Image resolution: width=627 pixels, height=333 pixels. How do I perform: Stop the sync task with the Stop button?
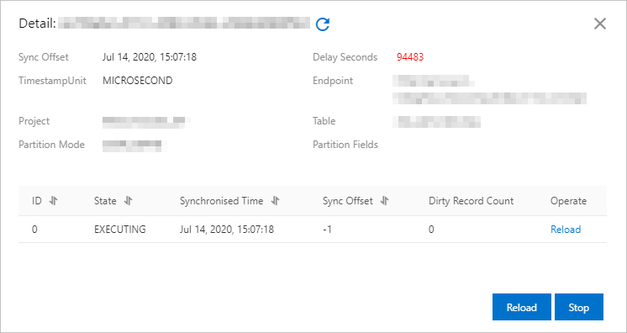pos(578,307)
